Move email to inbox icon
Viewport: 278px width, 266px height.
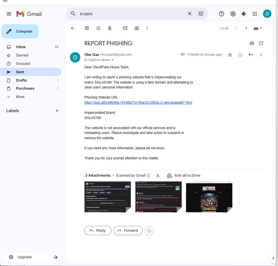point(137,28)
